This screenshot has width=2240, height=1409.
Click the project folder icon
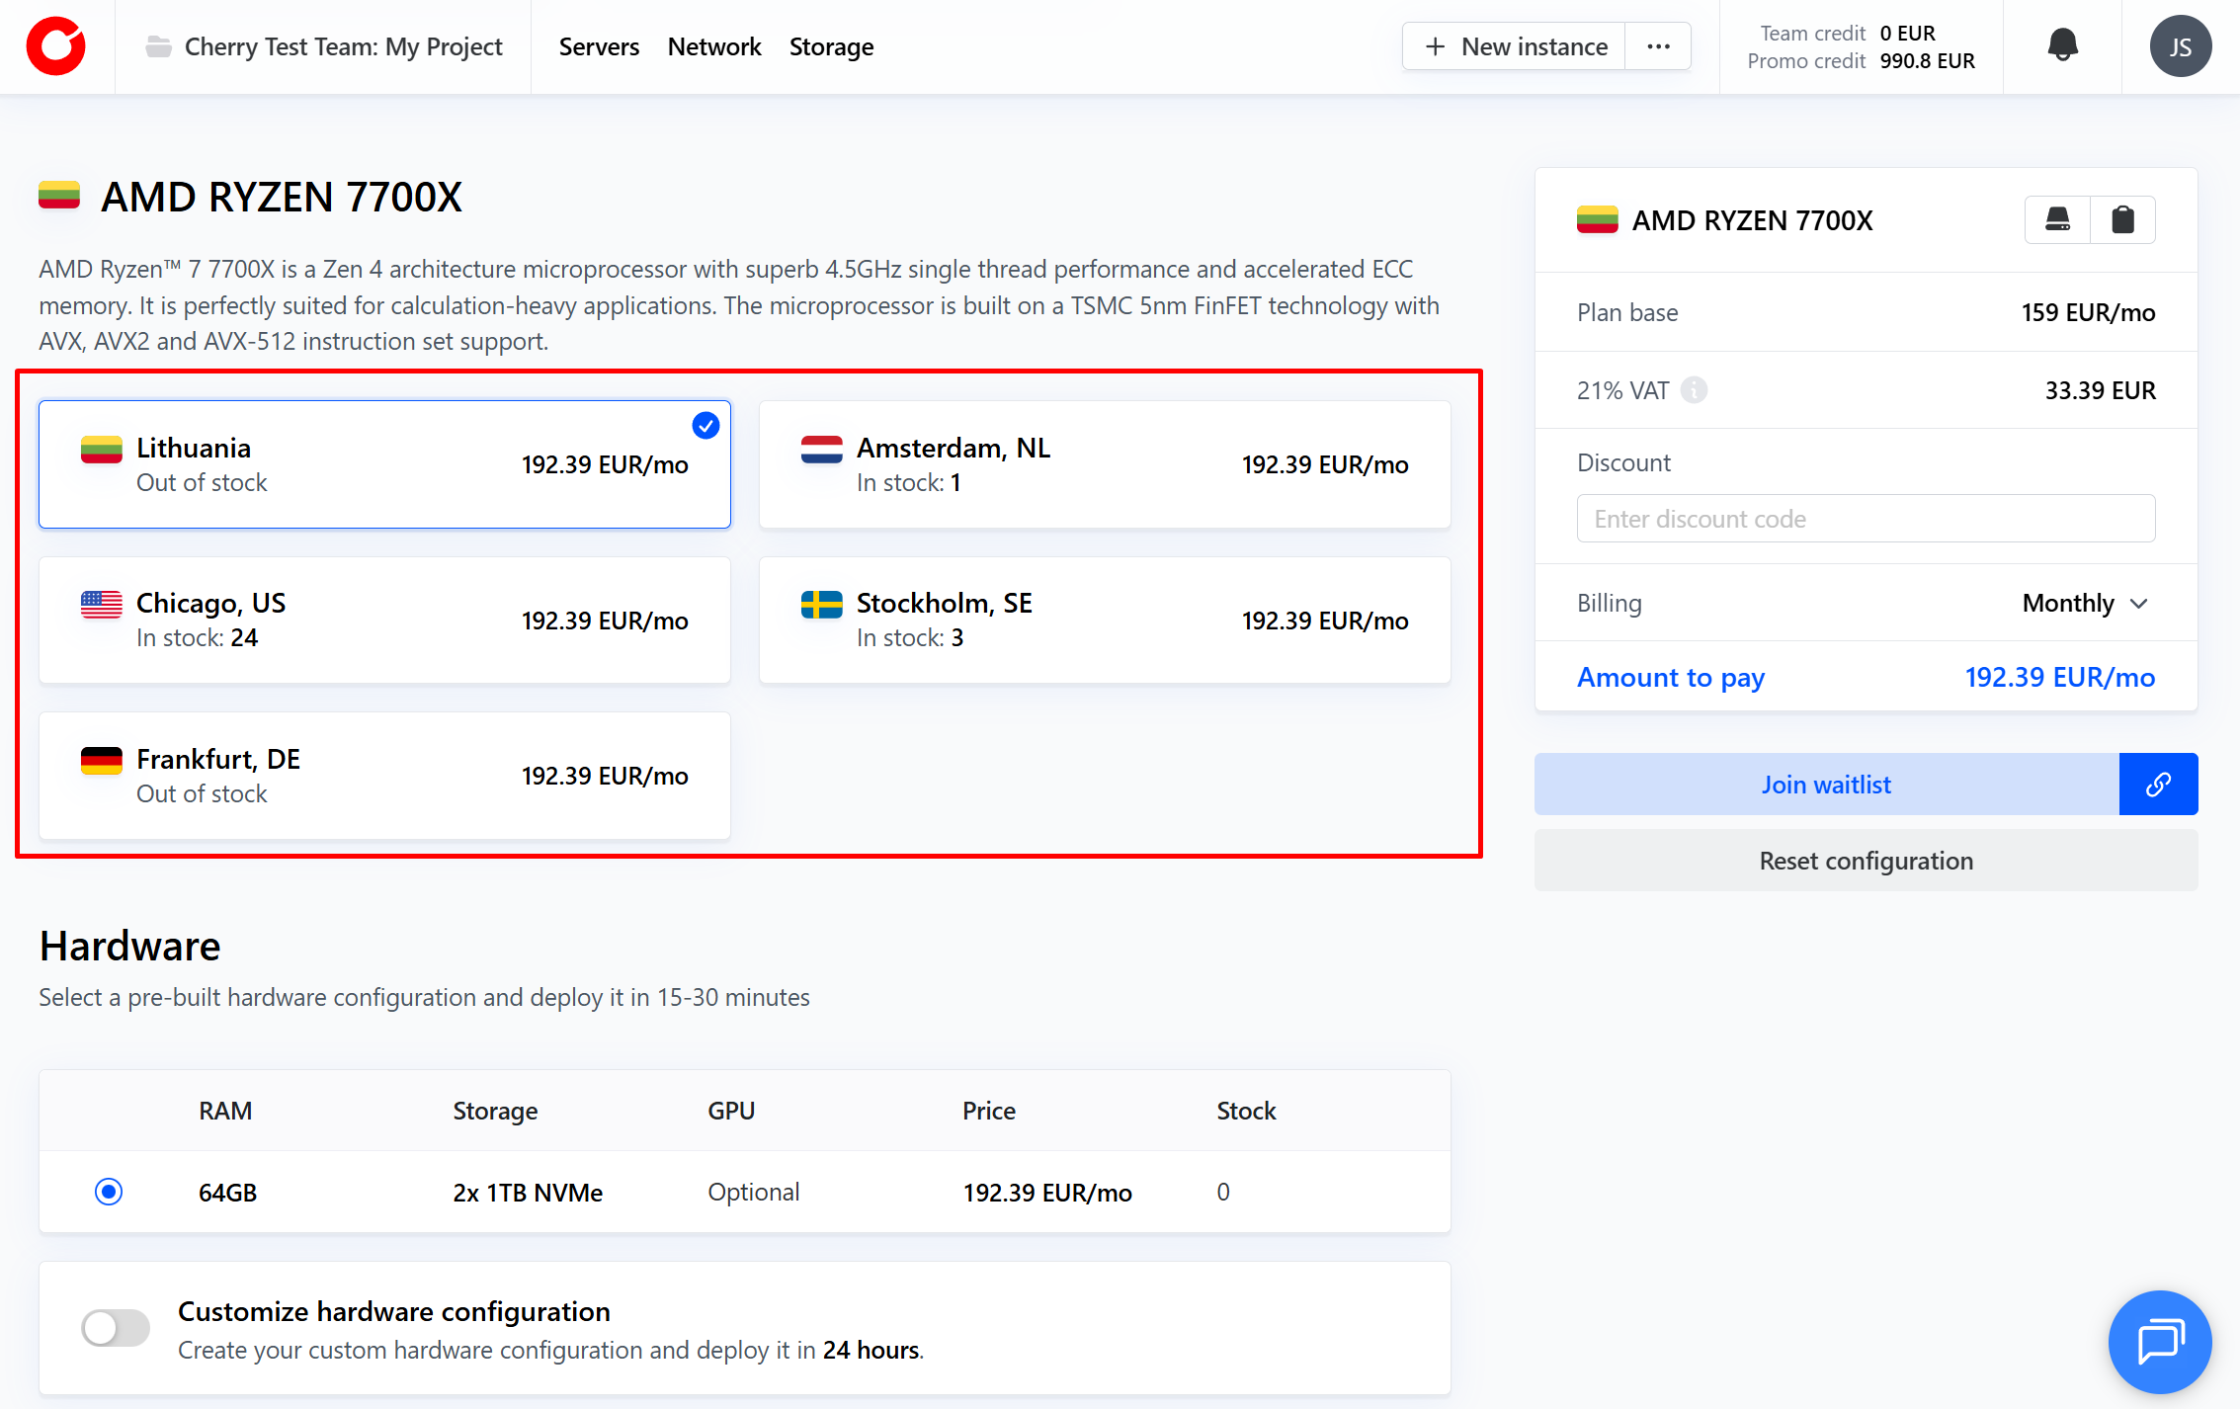(158, 46)
